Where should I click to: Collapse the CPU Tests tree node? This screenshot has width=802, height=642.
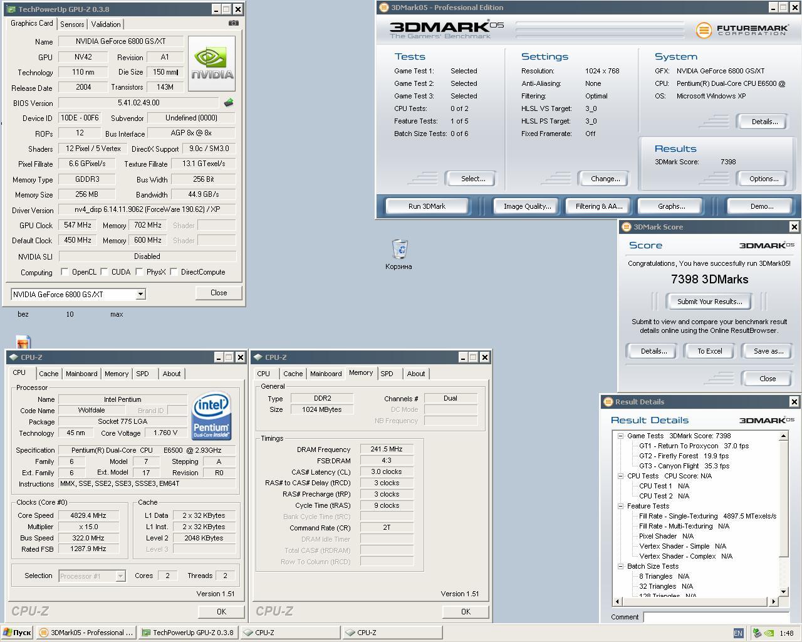[x=620, y=476]
